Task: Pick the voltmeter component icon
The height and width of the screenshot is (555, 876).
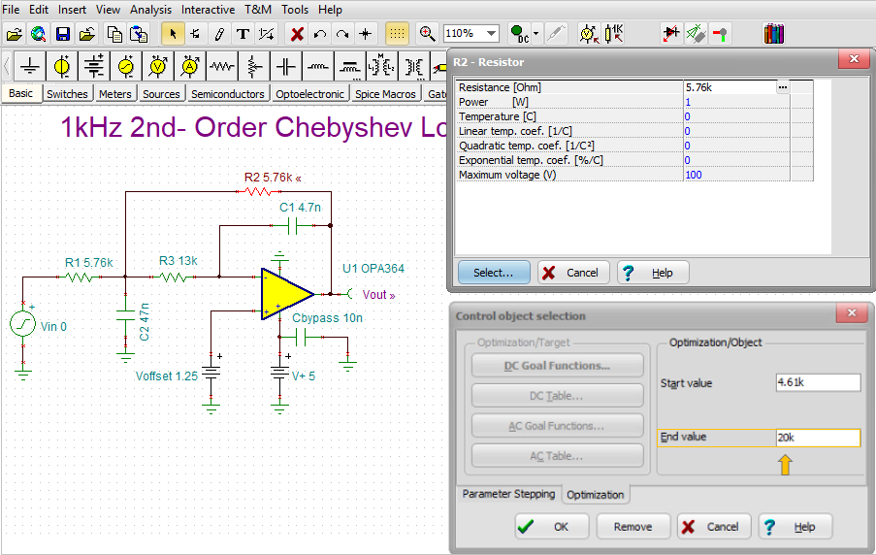Action: (x=158, y=66)
